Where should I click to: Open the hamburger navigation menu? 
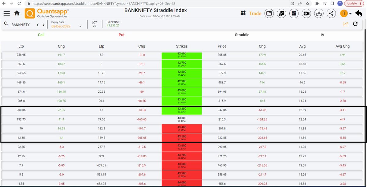point(7,13)
